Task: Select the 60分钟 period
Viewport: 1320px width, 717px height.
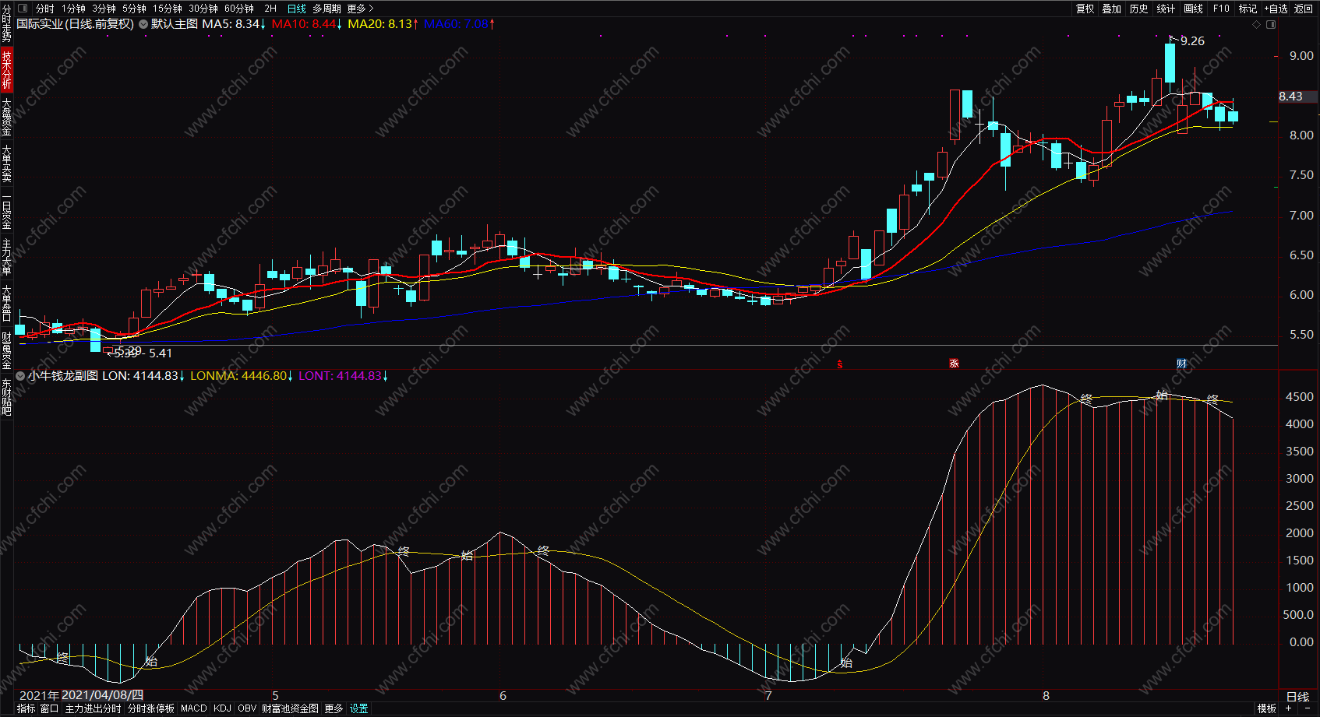Action: coord(239,9)
